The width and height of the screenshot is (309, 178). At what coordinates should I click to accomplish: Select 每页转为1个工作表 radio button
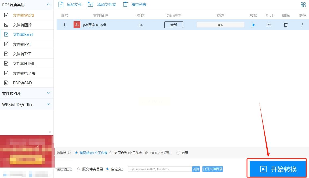pyautogui.click(x=76, y=153)
